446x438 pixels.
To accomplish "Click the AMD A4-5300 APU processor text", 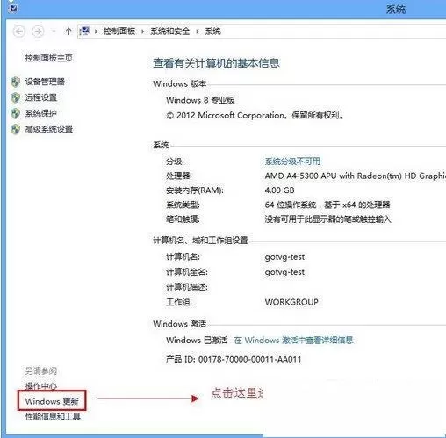I will coord(355,176).
